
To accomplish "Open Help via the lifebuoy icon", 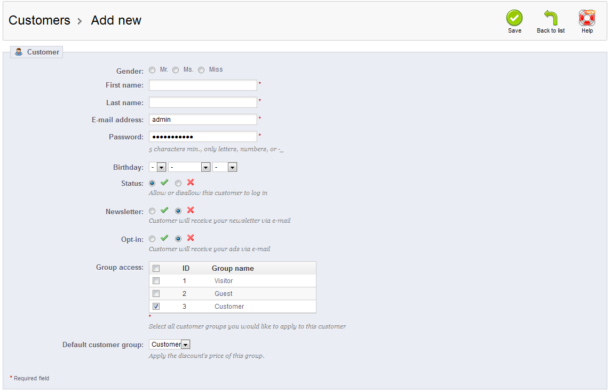I will pyautogui.click(x=587, y=18).
